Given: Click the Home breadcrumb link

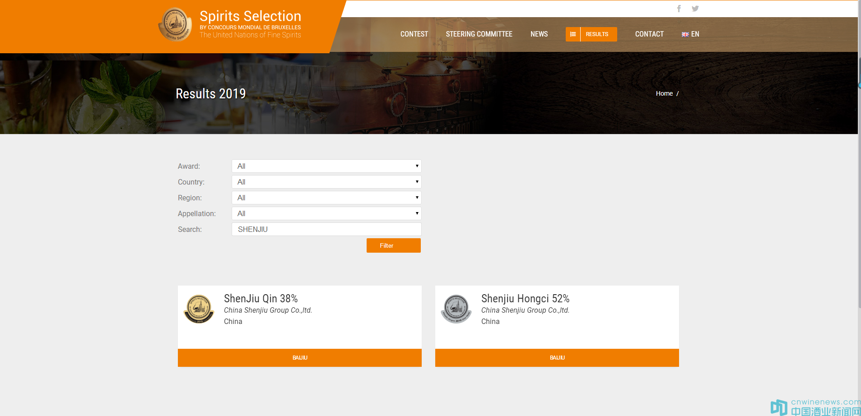Looking at the screenshot, I should [x=664, y=93].
